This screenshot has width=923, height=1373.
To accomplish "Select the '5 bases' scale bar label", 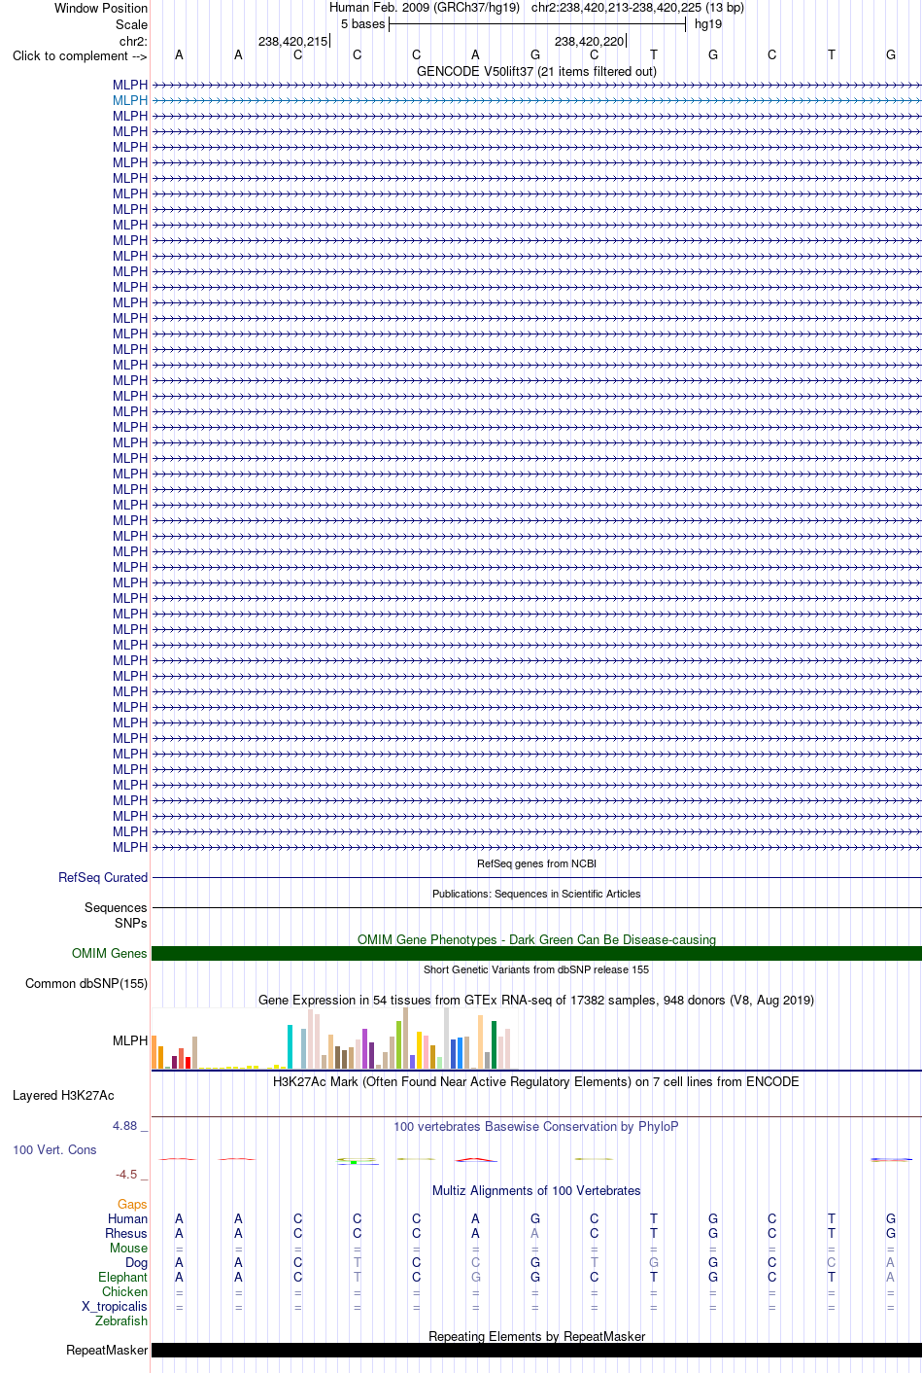I will point(362,24).
